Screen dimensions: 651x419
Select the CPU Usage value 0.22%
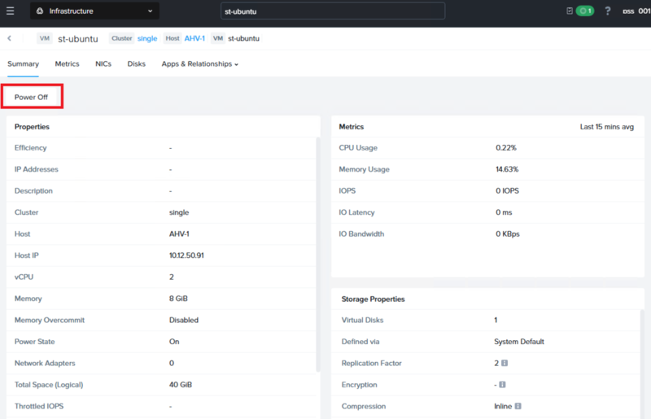(506, 148)
